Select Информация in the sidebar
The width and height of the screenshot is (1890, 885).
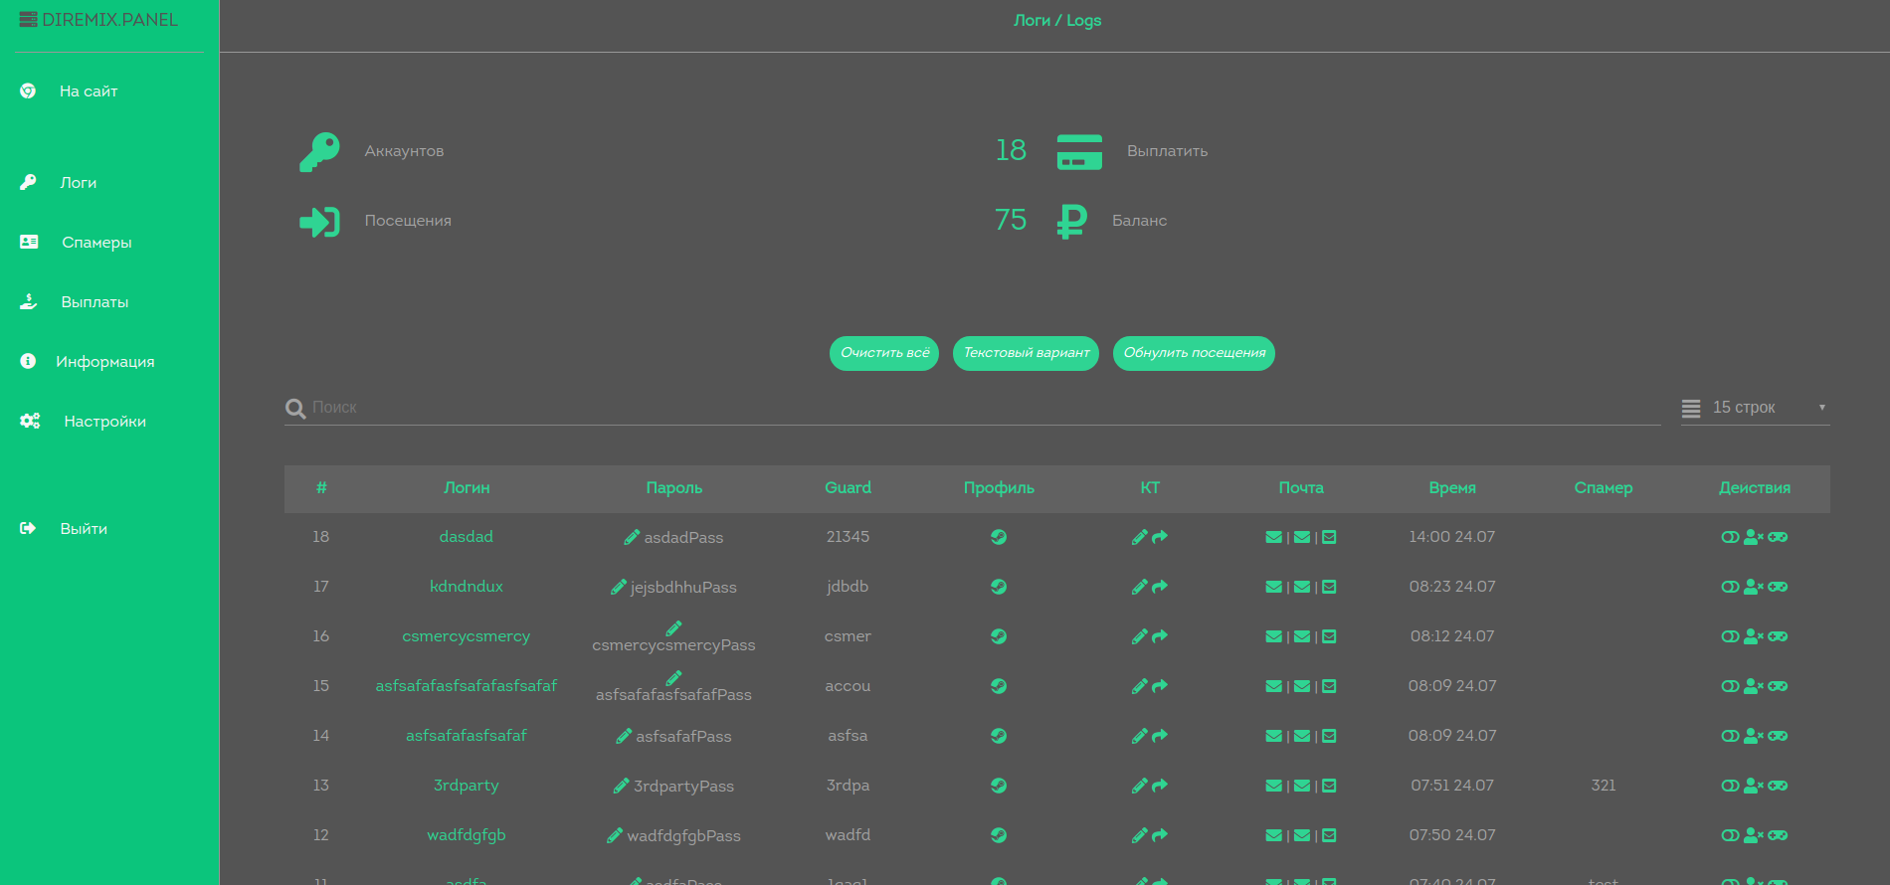tap(105, 362)
